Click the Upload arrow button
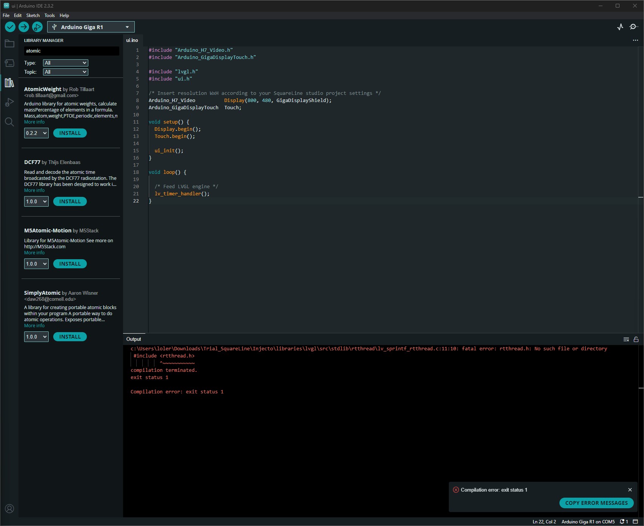 (x=24, y=27)
